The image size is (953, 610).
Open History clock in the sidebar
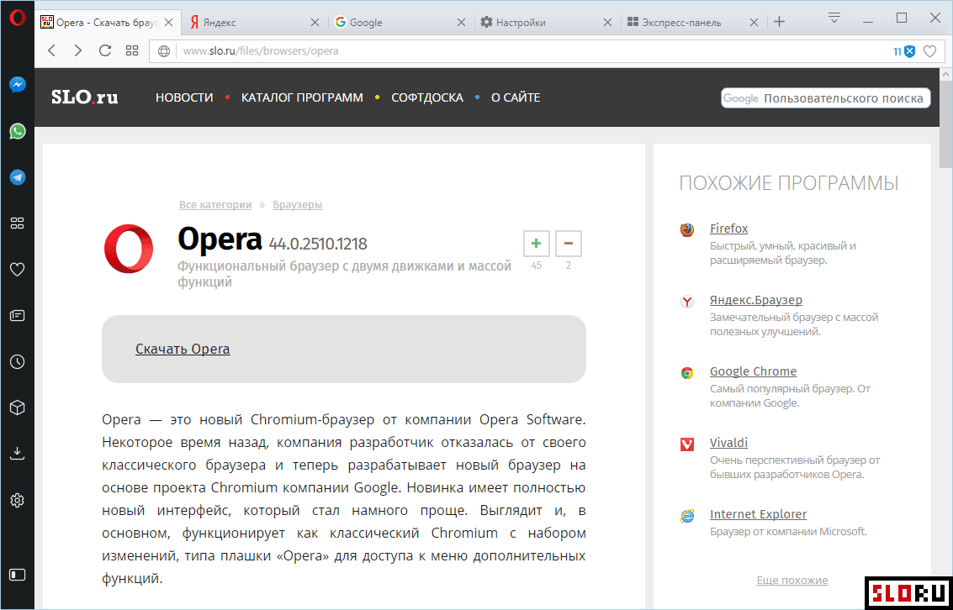click(18, 362)
